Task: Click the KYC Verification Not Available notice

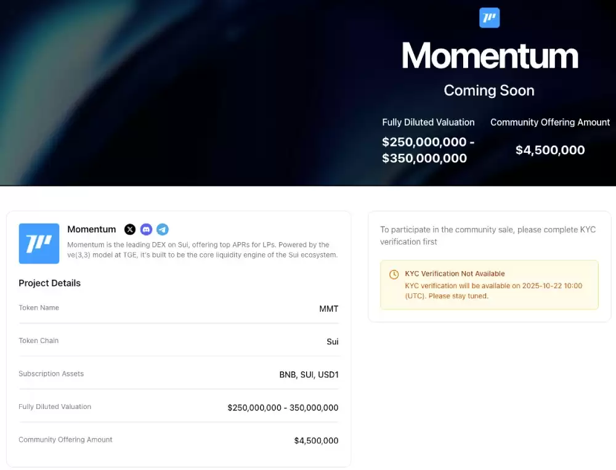Action: coord(455,274)
